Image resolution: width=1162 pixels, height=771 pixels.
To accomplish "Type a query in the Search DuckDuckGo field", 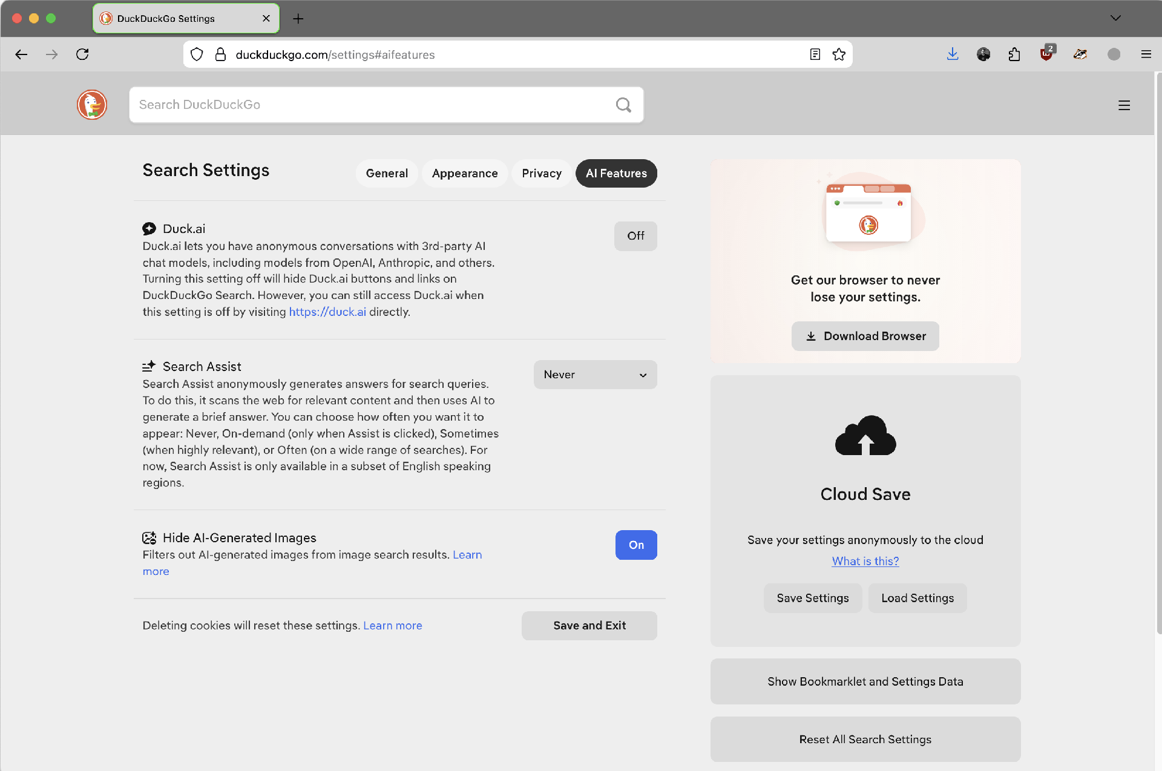I will 375,104.
